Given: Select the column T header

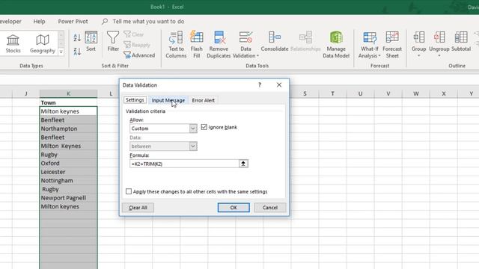Looking at the screenshot, I should [332, 93].
